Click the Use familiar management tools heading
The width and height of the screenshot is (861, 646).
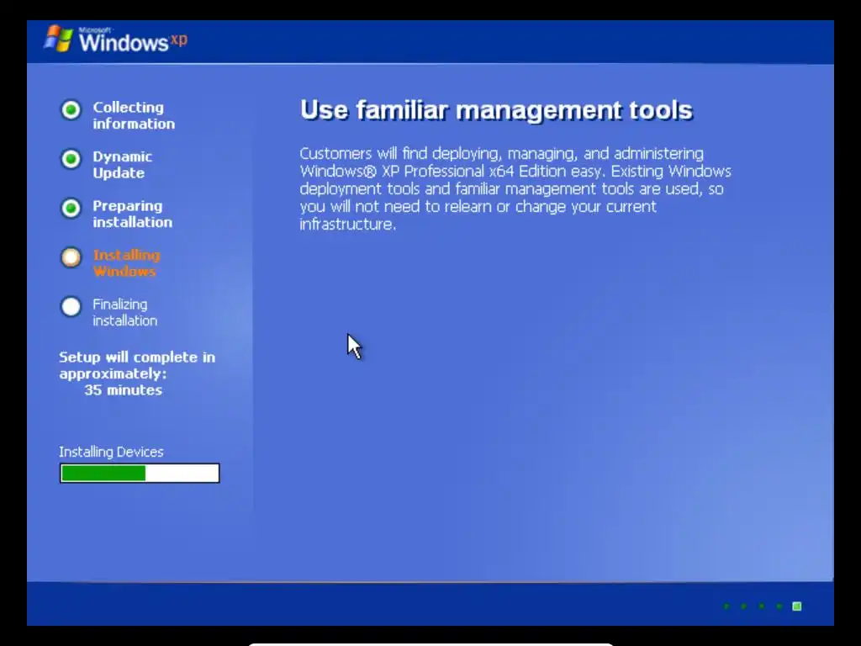[x=496, y=110]
